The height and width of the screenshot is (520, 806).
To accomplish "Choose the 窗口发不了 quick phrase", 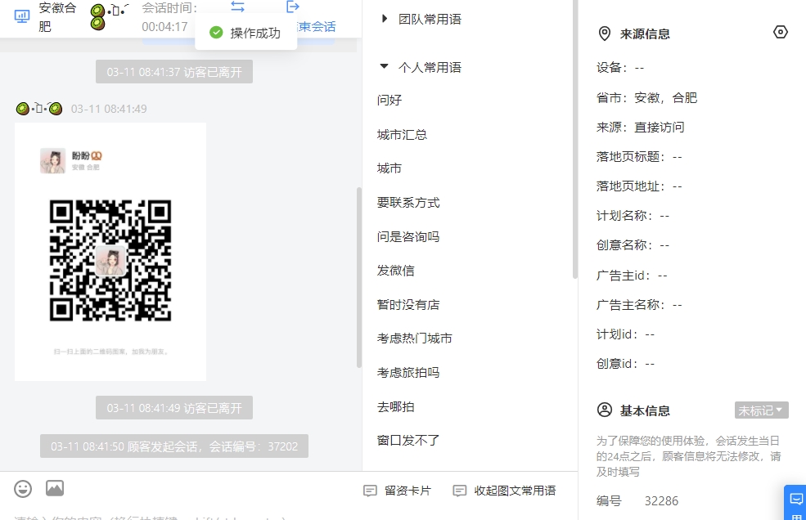I will 408,441.
